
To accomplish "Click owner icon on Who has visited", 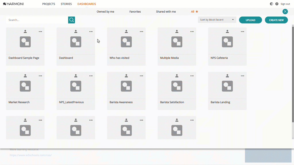I will (x=126, y=32).
